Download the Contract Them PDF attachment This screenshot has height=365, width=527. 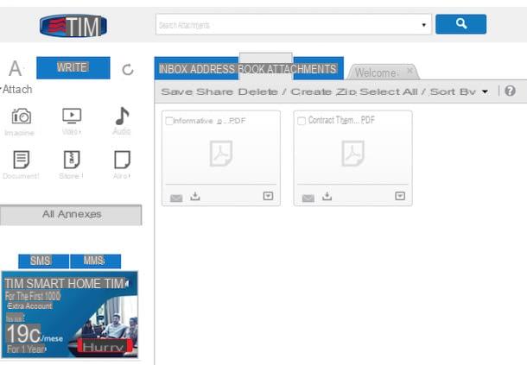(x=327, y=196)
